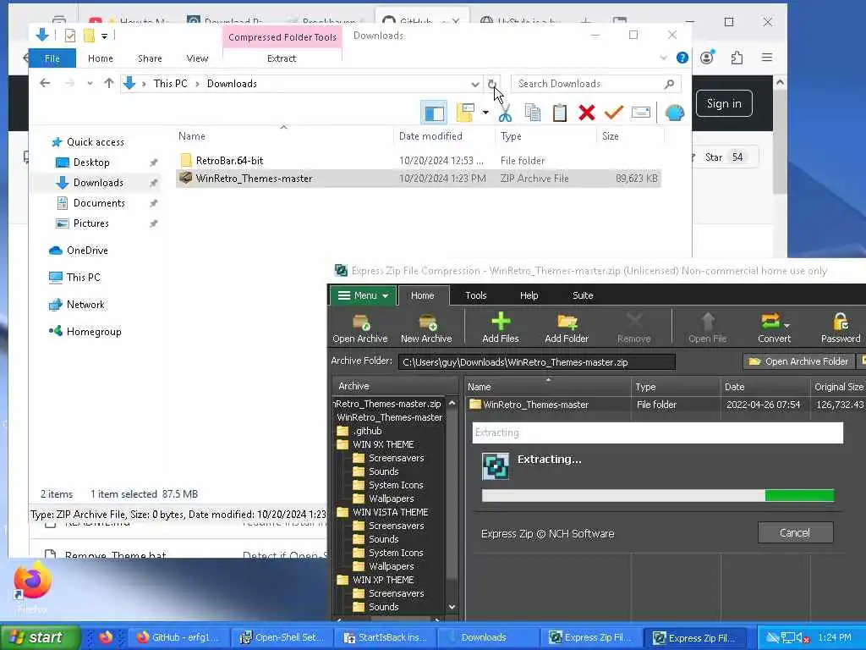
Task: Switch to the Suite tab in Express Zip
Action: pos(583,295)
